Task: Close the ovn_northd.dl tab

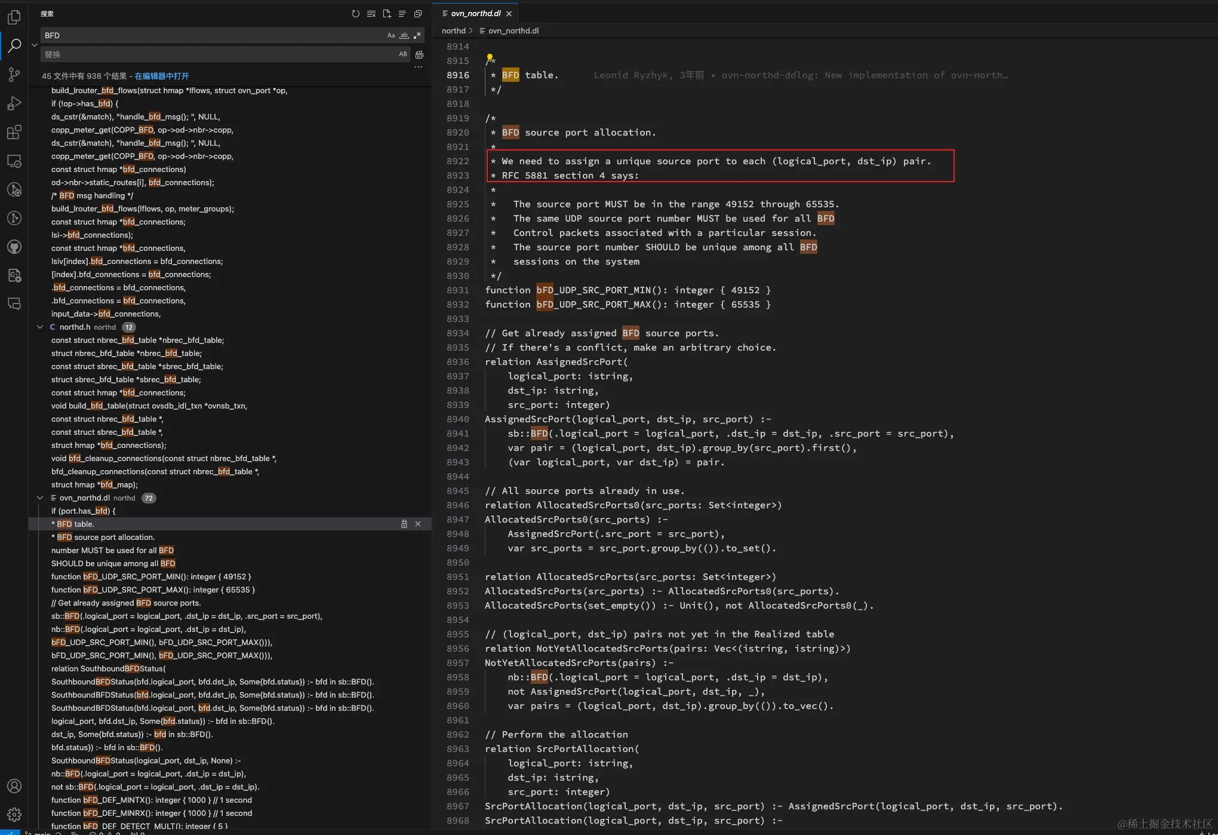Action: (x=509, y=13)
